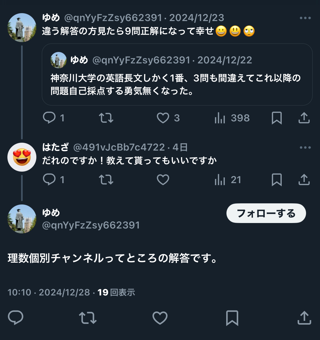This screenshot has height=340, width=320.
Task: Share はたざ's reply
Action: [304, 180]
